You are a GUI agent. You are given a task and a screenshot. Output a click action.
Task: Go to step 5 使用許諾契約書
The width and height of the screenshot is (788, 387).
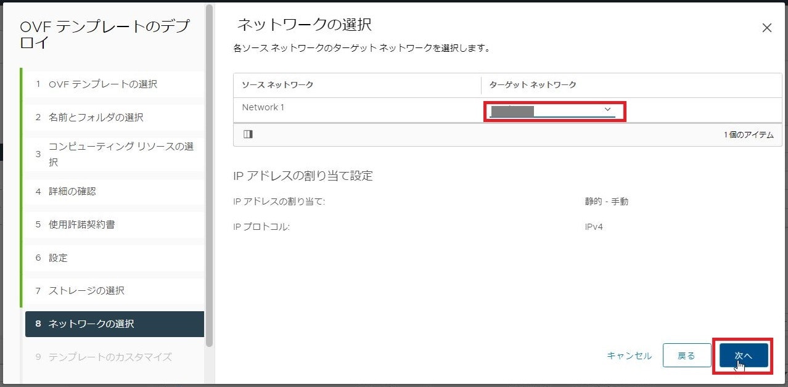click(x=113, y=224)
